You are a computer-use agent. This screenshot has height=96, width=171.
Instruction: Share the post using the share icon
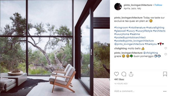point(131,74)
